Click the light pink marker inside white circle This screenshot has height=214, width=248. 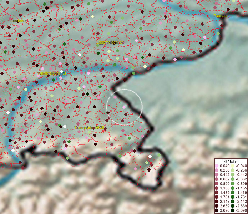coord(124,107)
